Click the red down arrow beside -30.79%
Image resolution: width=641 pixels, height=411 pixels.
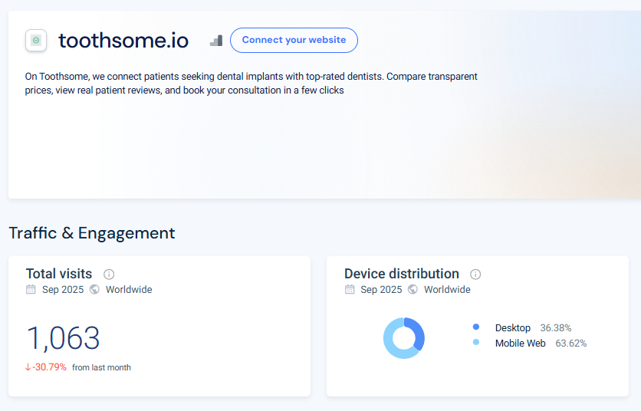28,367
